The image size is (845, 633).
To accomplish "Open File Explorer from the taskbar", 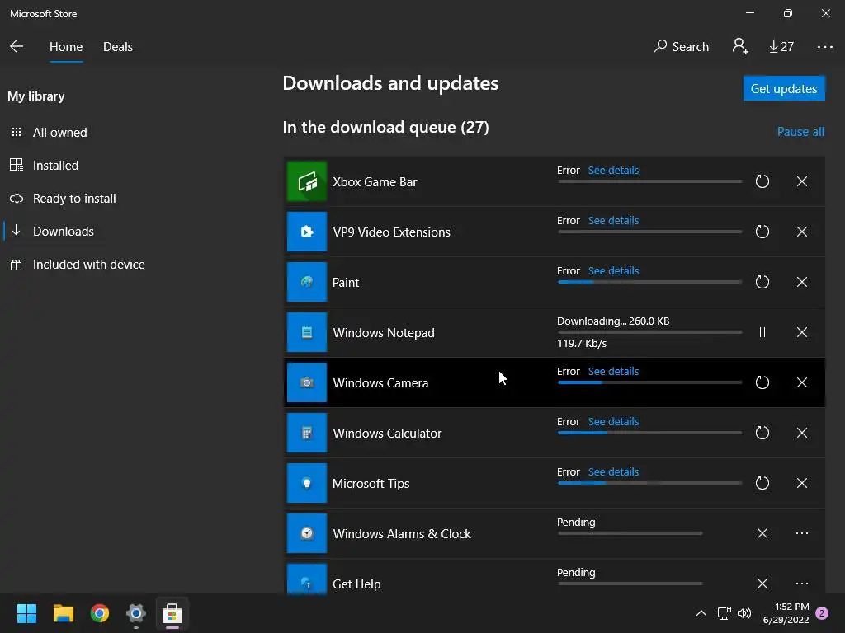I will [63, 613].
